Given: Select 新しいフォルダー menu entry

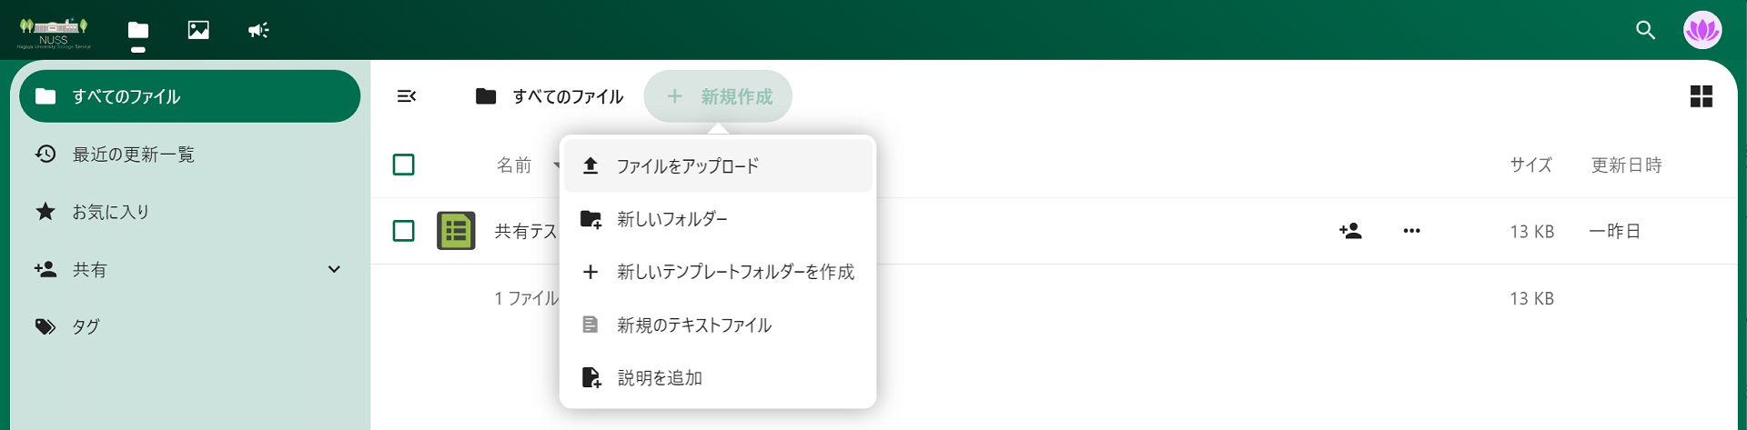Looking at the screenshot, I should click(x=672, y=219).
